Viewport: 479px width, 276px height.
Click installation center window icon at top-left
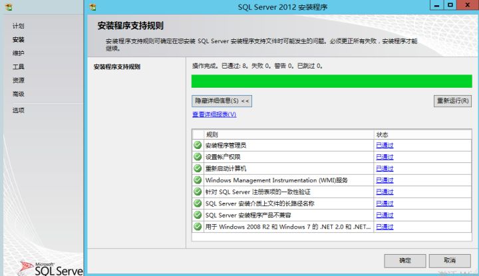coord(9,7)
